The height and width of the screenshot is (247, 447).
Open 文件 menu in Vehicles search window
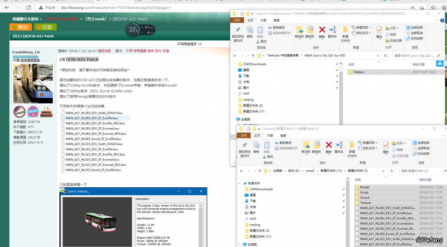(x=237, y=20)
